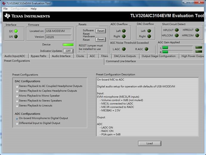Click the R AGC Gain Applied bar

[177, 52]
